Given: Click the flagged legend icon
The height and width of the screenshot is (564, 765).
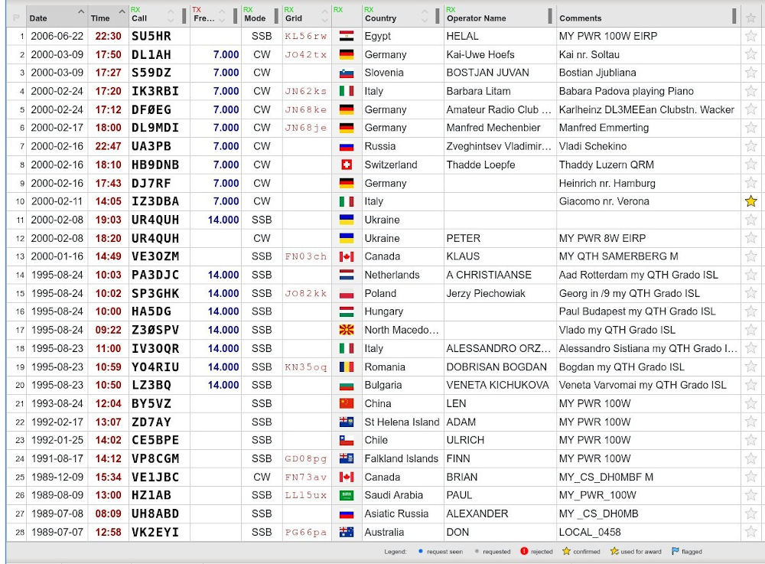Looking at the screenshot, I should tap(675, 551).
